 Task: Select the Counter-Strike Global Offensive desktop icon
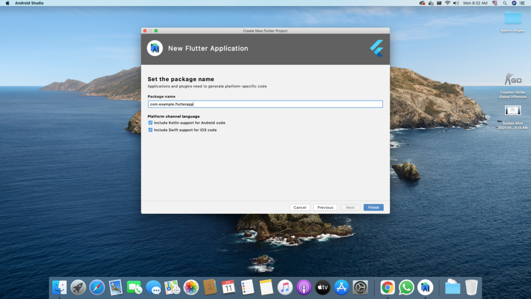513,86
